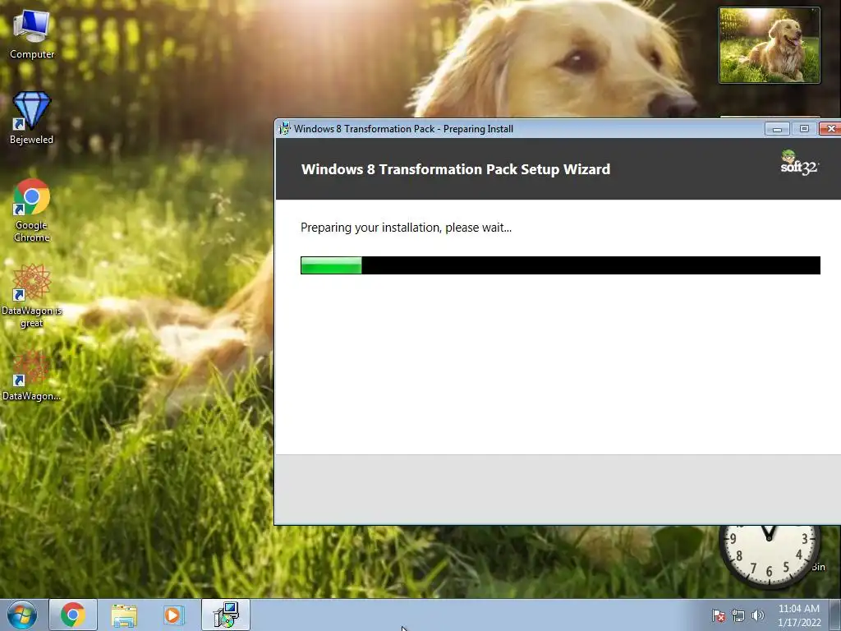Select the 'DataWagon...' desktop shortcut
Viewport: 841px width, 631px height.
coord(32,375)
